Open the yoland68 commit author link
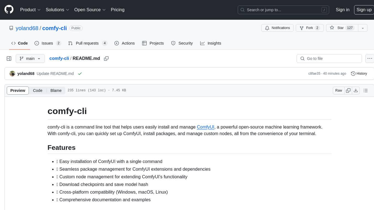Image resolution: width=374 pixels, height=210 pixels. point(26,74)
